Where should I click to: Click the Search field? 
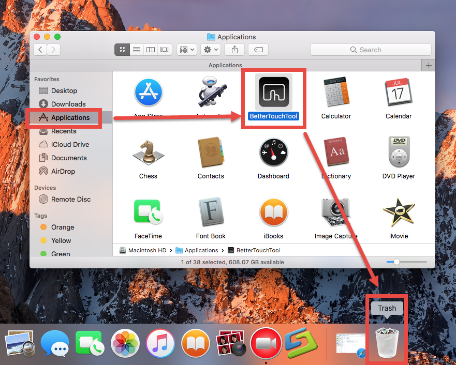pyautogui.click(x=370, y=50)
